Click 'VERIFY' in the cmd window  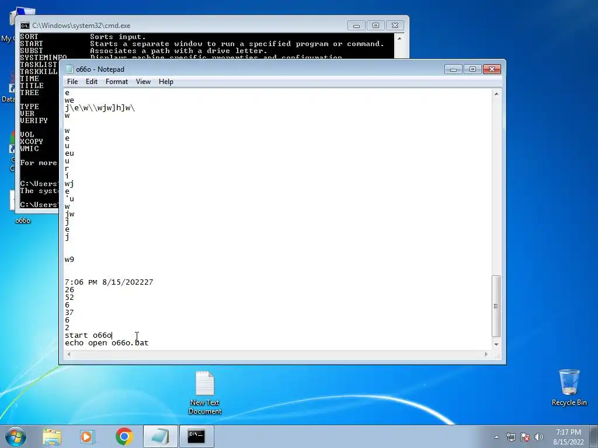[x=33, y=120]
